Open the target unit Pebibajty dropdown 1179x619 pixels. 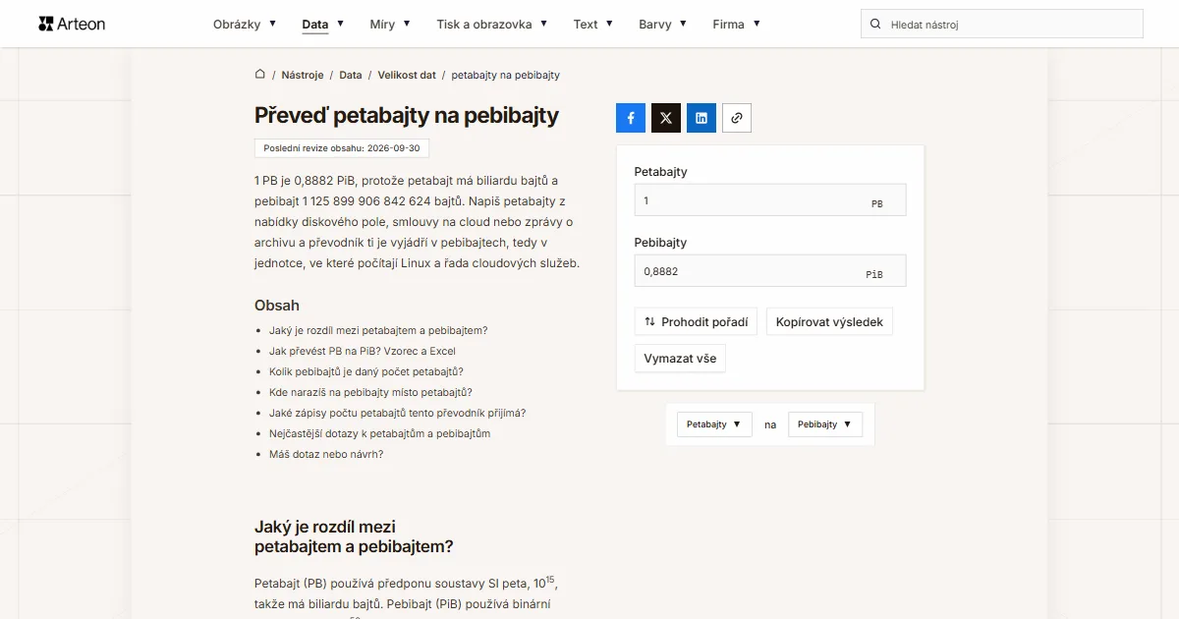825,424
